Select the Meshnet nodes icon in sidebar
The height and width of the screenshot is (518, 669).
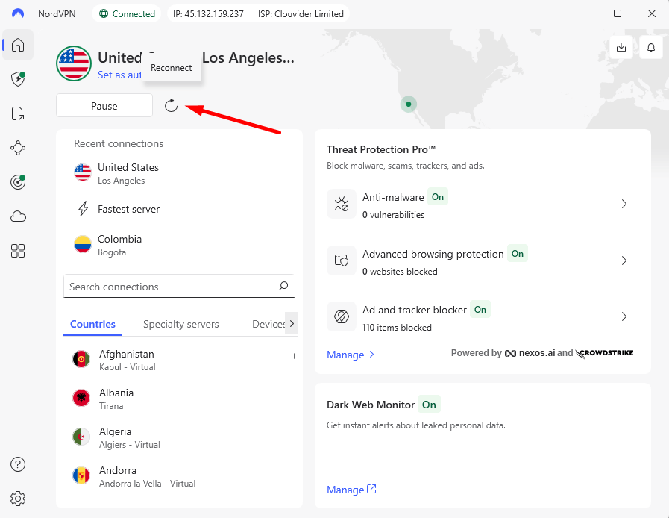[18, 148]
